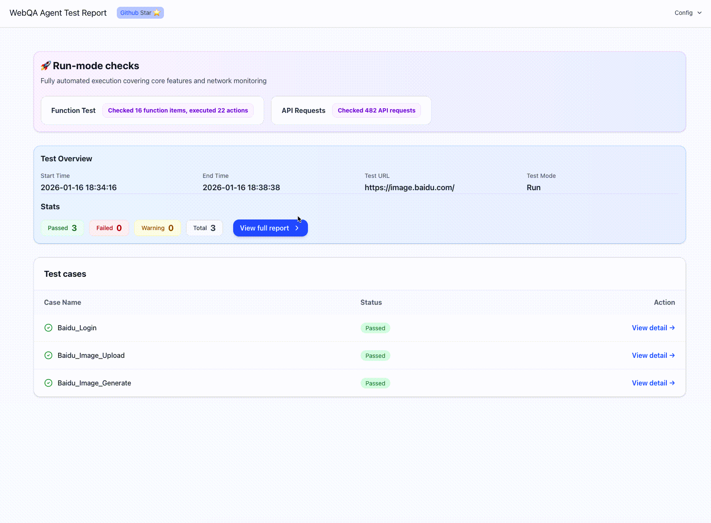Click the Status column header
711x523 pixels.
pos(371,302)
